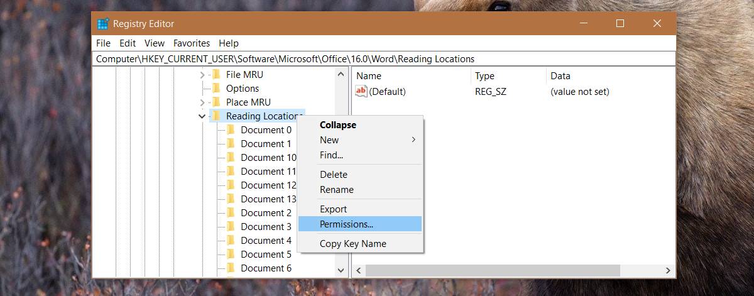Expand the Place MRU key

coord(202,102)
